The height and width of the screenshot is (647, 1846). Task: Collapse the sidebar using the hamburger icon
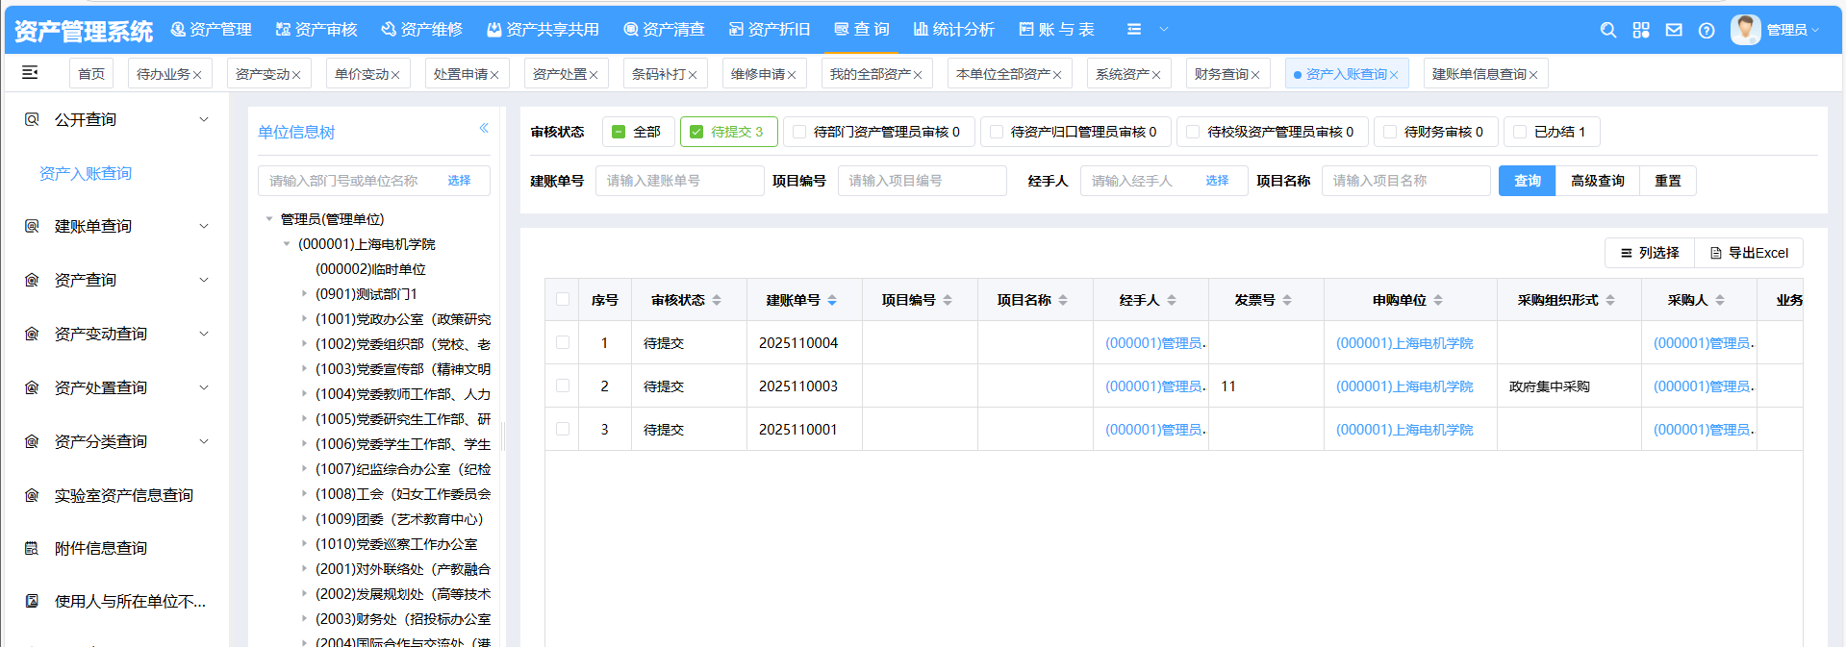(x=30, y=72)
